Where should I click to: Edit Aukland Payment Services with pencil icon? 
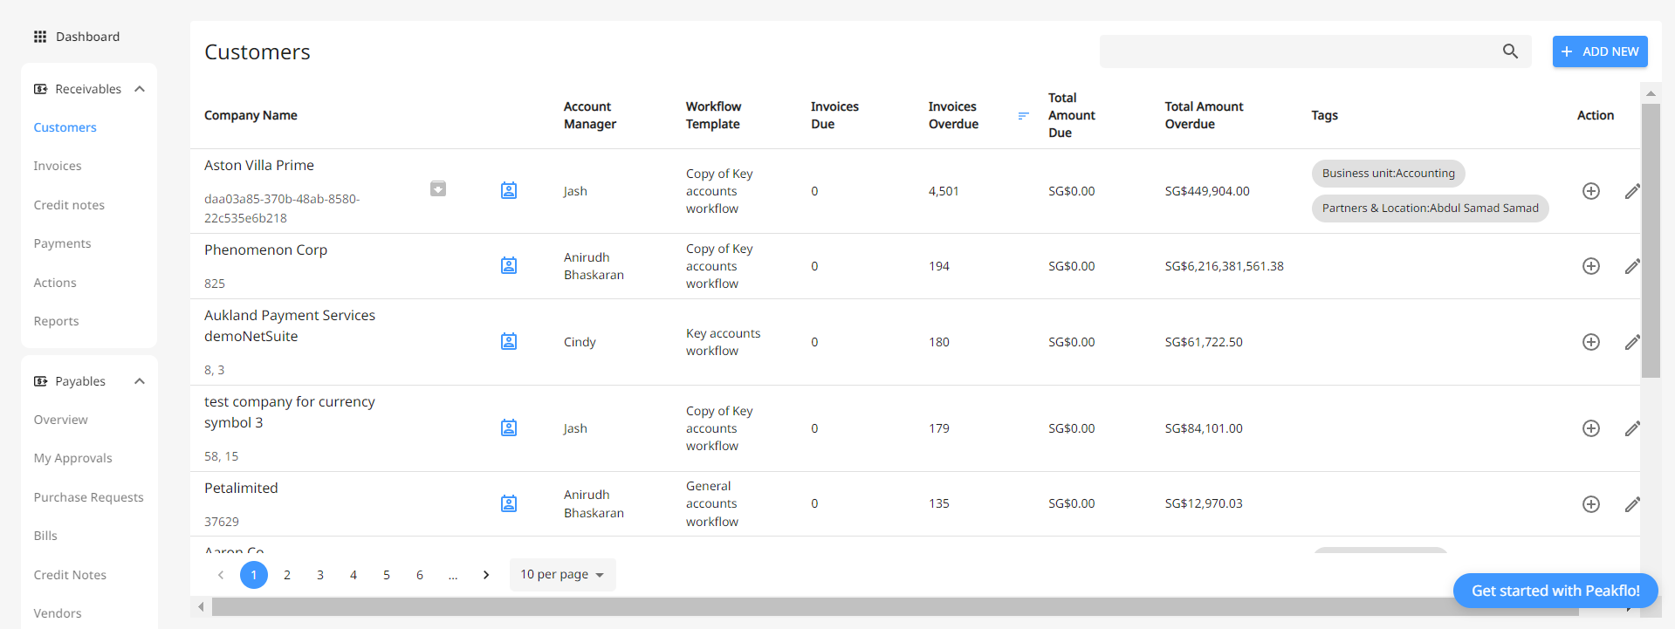[1632, 342]
